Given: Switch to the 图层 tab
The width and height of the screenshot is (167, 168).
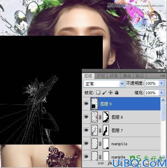Looking at the screenshot, I should 88,76.
